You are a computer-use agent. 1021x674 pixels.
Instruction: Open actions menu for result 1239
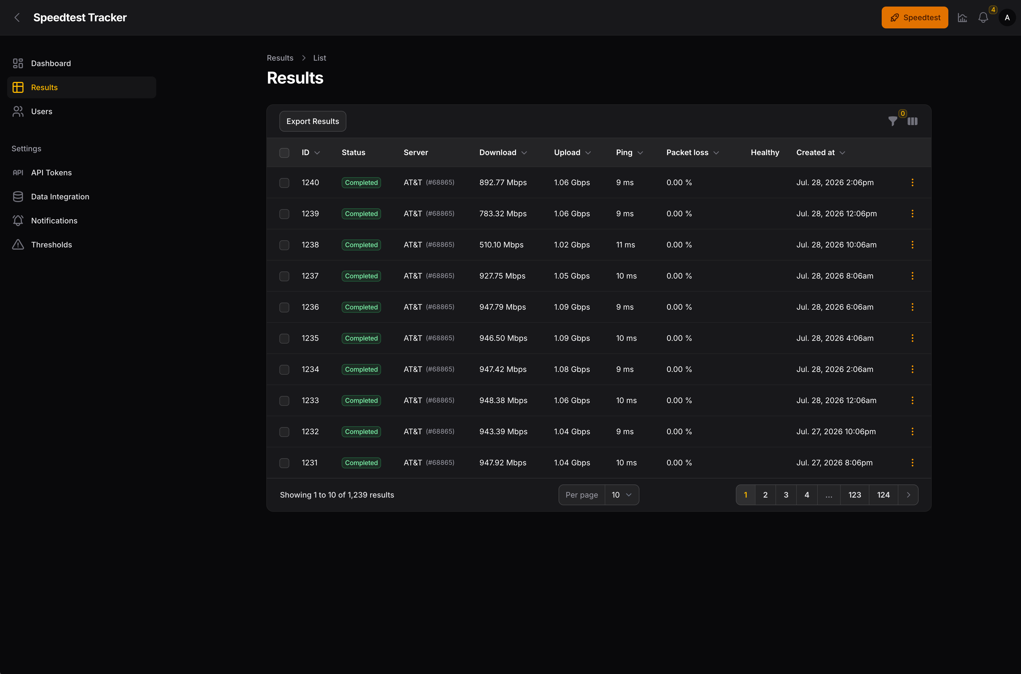tap(912, 214)
